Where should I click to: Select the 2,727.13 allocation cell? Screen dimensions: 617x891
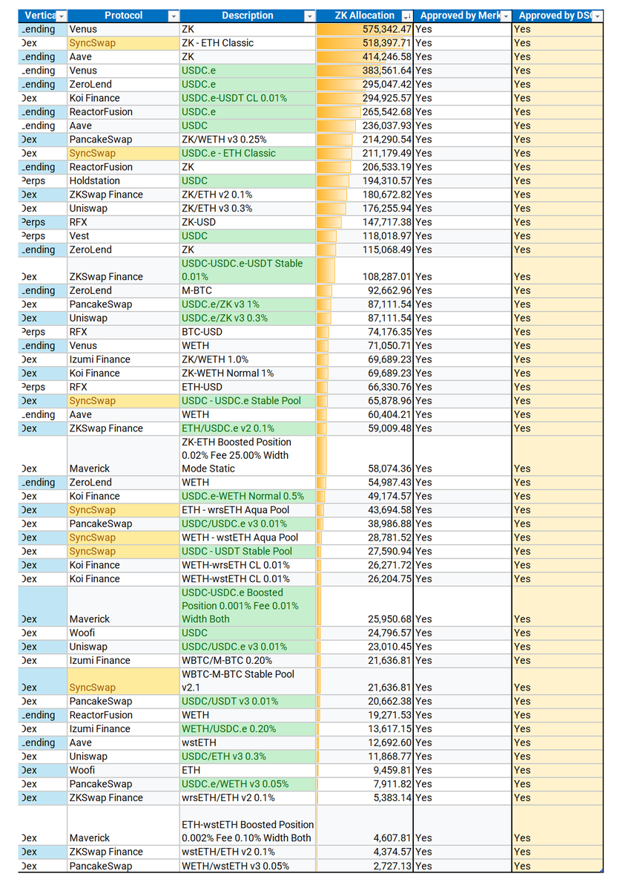[x=365, y=866]
